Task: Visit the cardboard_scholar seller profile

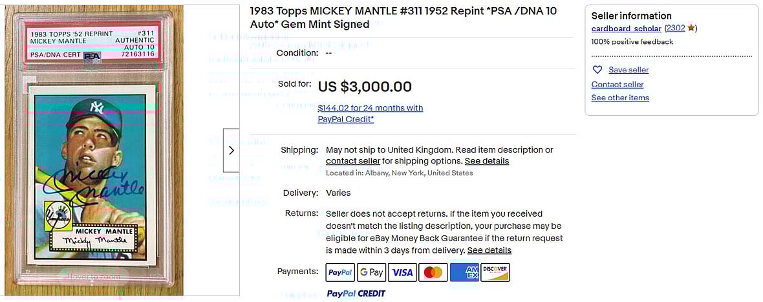Action: click(626, 28)
